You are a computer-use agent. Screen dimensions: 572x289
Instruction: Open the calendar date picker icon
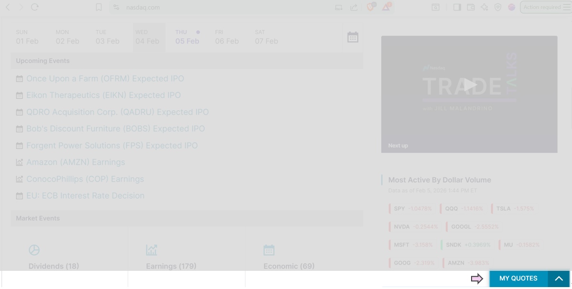[x=352, y=37]
